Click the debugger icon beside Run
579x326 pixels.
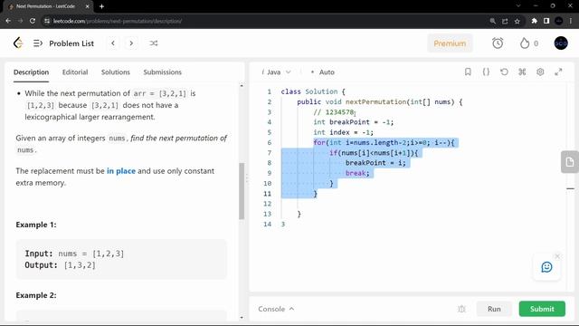pyautogui.click(x=461, y=309)
